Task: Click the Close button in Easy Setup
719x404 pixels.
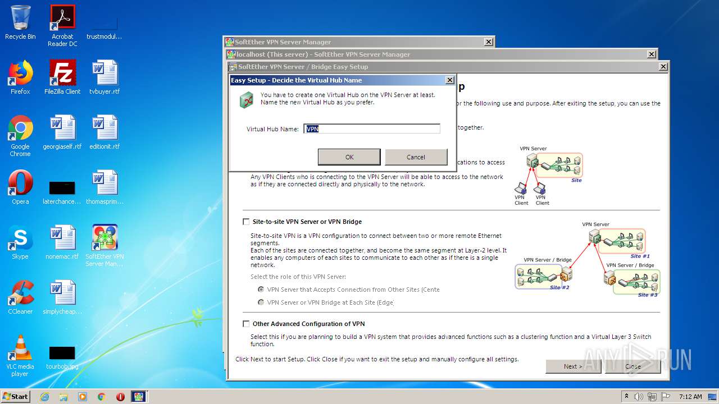Action: (633, 366)
